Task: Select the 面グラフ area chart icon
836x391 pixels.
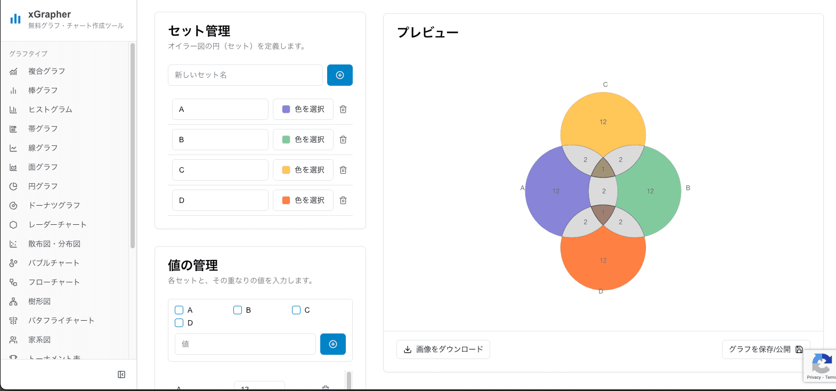Action: (x=13, y=167)
